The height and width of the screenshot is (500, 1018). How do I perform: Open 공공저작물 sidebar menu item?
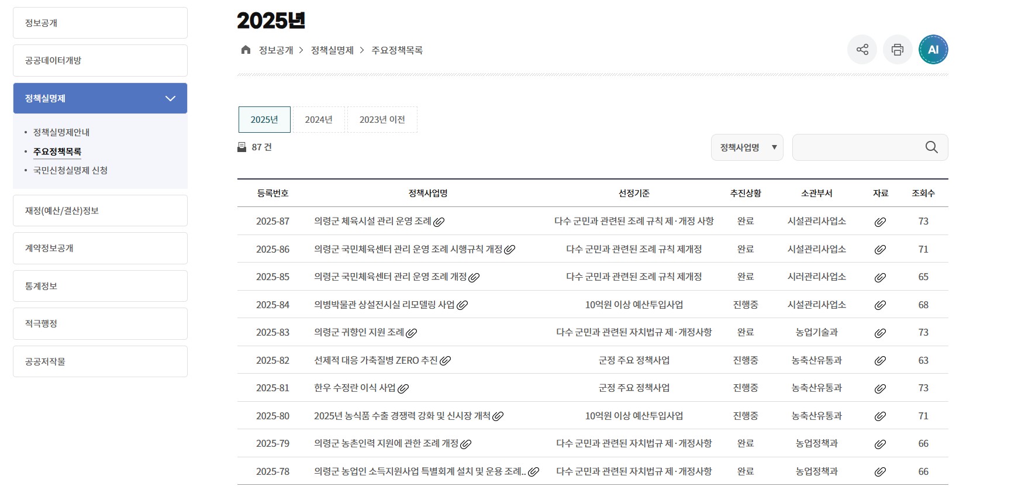pos(100,361)
